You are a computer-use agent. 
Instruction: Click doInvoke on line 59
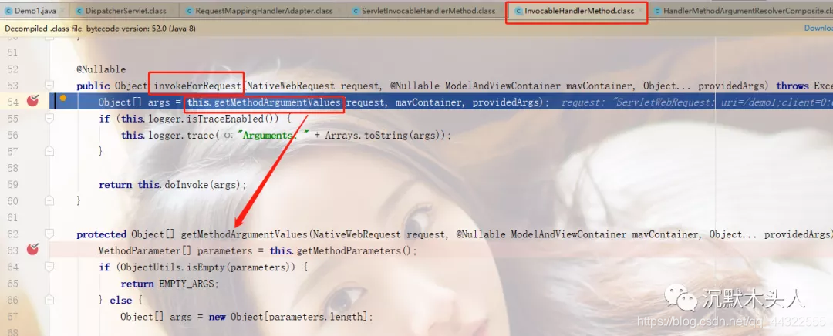pyautogui.click(x=187, y=185)
